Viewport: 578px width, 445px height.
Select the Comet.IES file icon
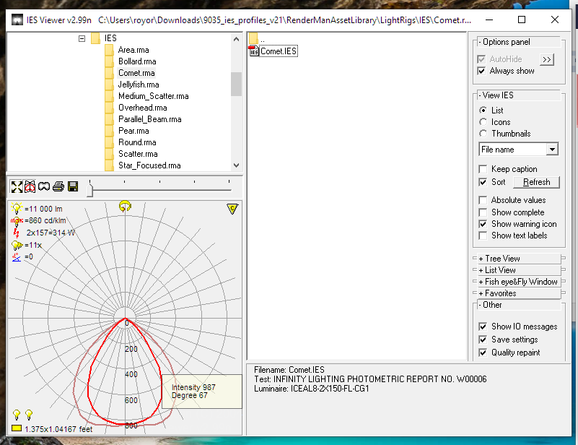[x=253, y=51]
